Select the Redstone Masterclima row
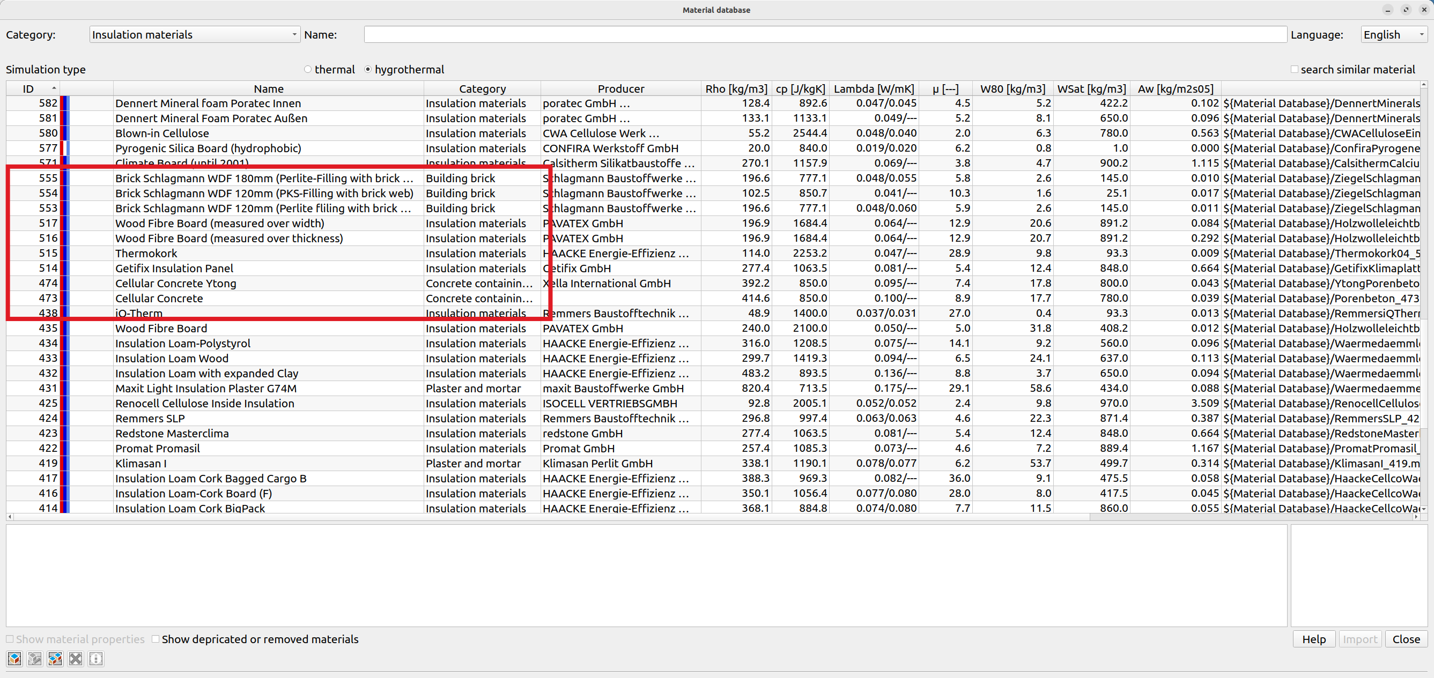The image size is (1434, 678). [x=713, y=433]
